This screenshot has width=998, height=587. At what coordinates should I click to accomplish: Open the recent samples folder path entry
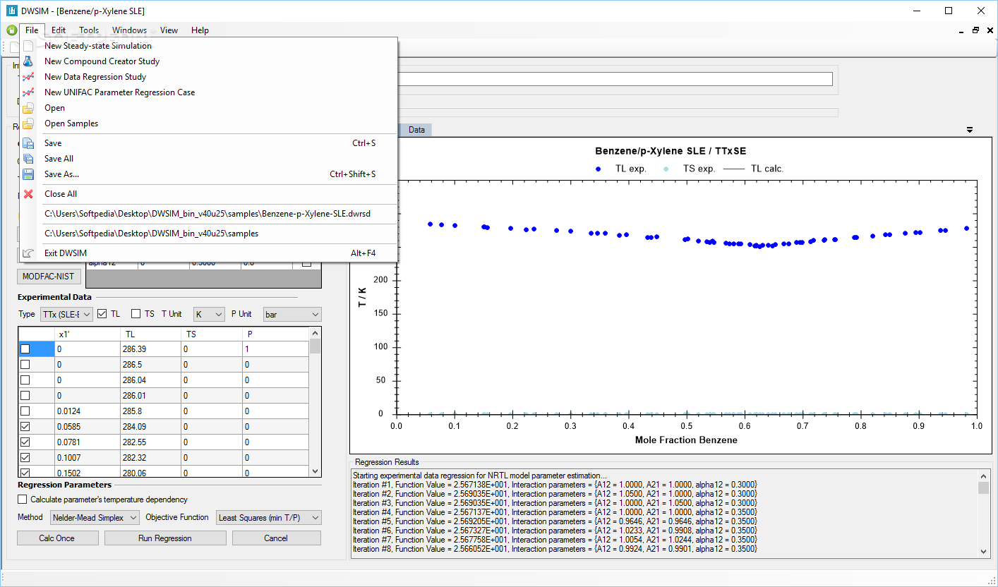coord(210,234)
